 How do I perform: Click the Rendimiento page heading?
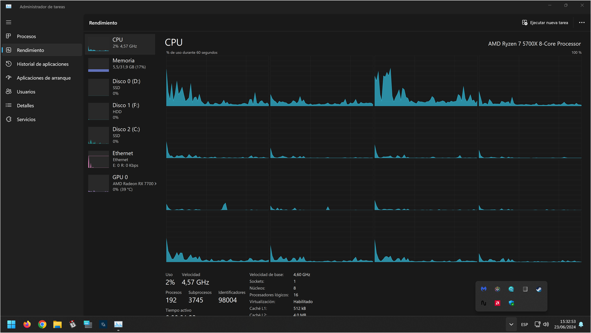click(x=103, y=23)
